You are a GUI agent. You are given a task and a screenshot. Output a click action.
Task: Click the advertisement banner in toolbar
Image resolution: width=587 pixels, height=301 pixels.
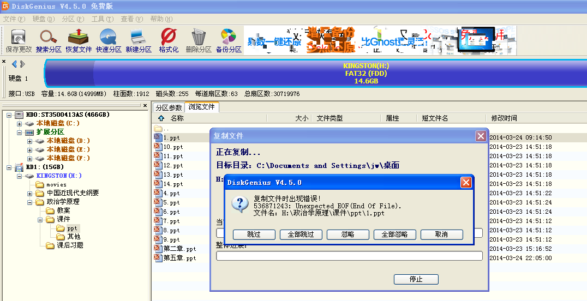point(380,40)
